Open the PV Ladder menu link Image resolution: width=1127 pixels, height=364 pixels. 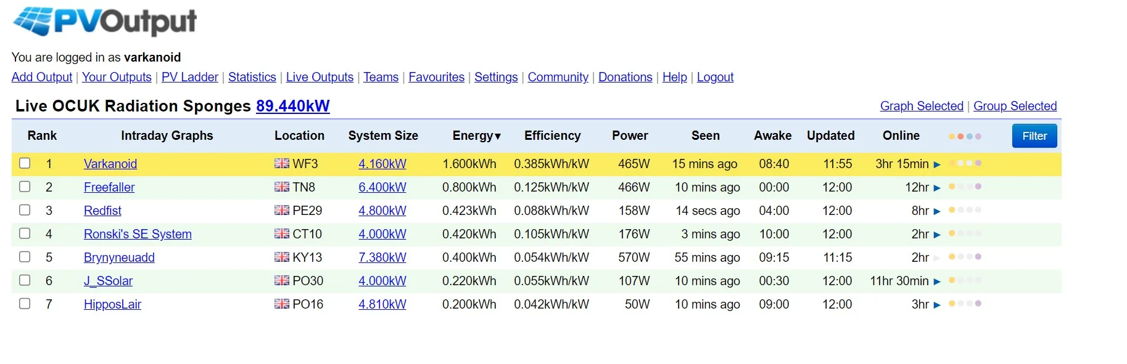pyautogui.click(x=190, y=77)
